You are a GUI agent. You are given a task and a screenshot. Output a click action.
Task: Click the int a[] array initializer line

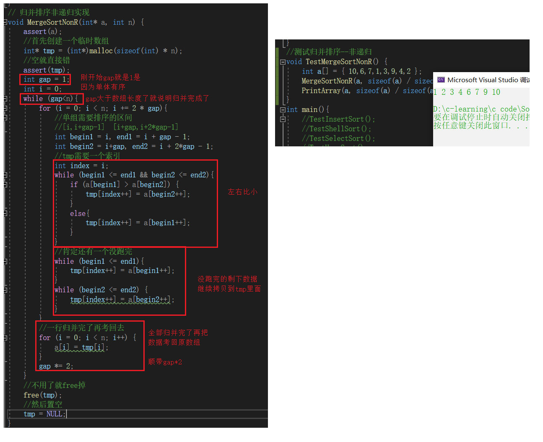tap(361, 71)
